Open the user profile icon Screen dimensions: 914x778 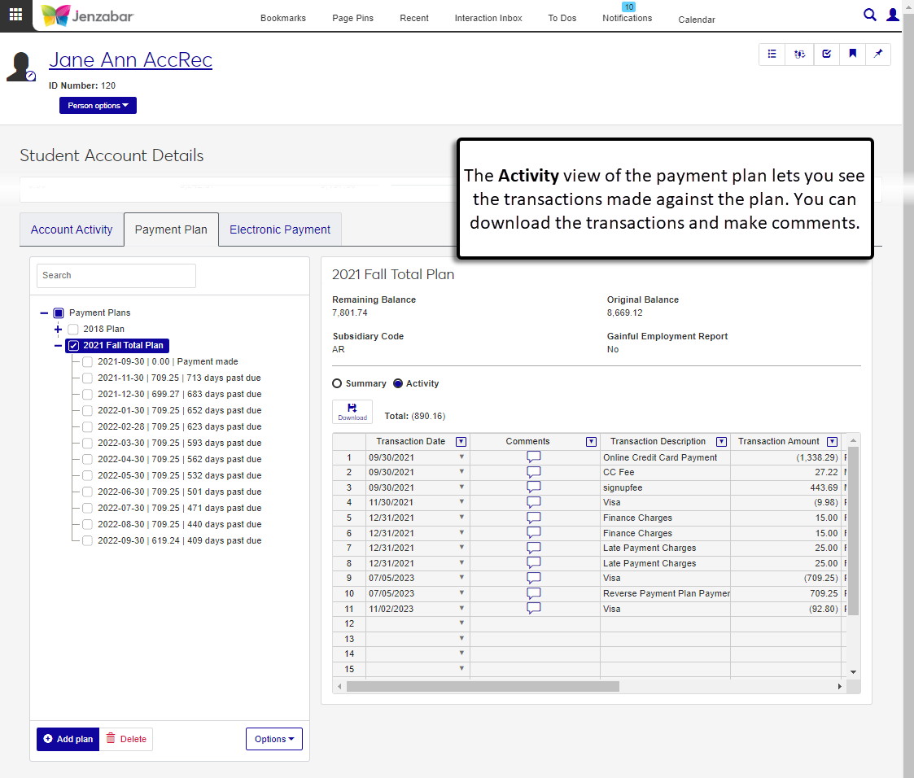click(x=893, y=15)
